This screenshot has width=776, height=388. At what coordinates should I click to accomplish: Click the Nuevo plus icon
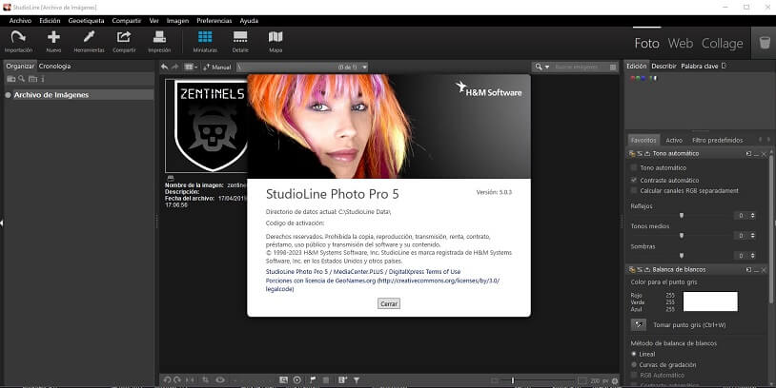pyautogui.click(x=53, y=37)
